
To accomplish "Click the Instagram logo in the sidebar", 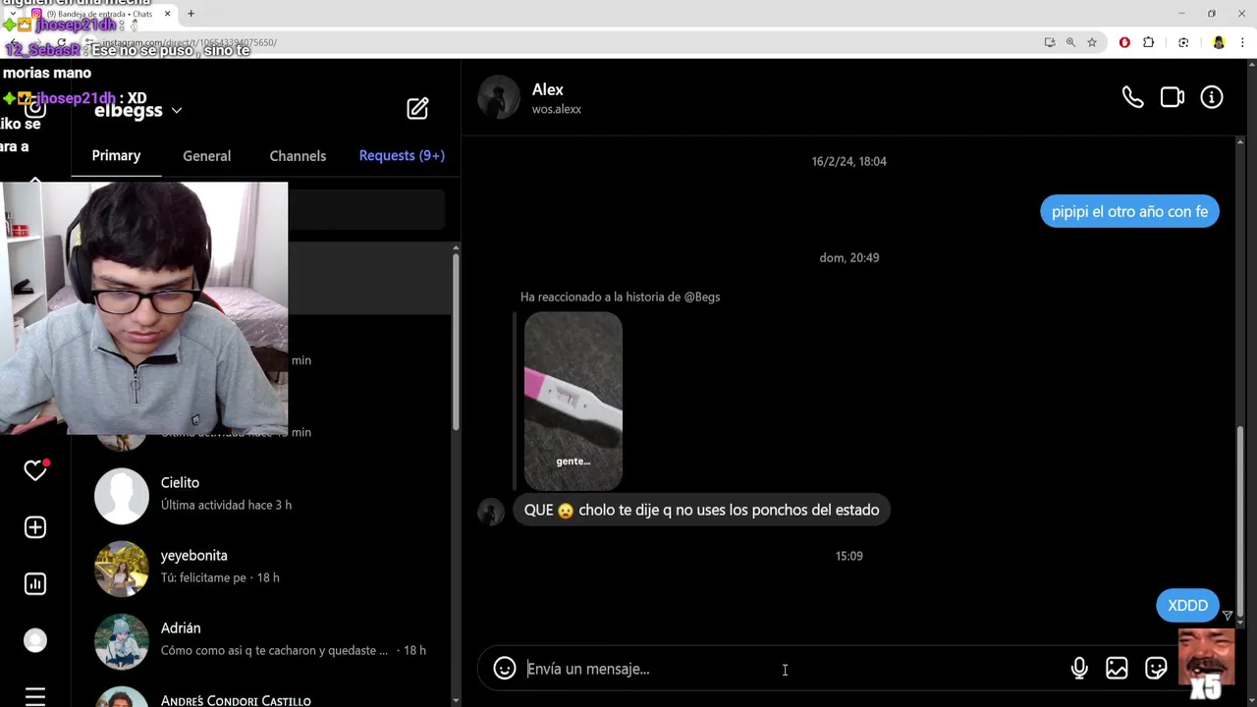I will click(35, 108).
